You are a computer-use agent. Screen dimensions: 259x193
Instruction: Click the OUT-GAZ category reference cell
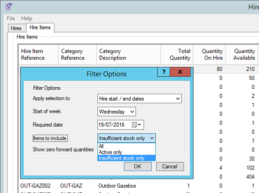pos(71,186)
